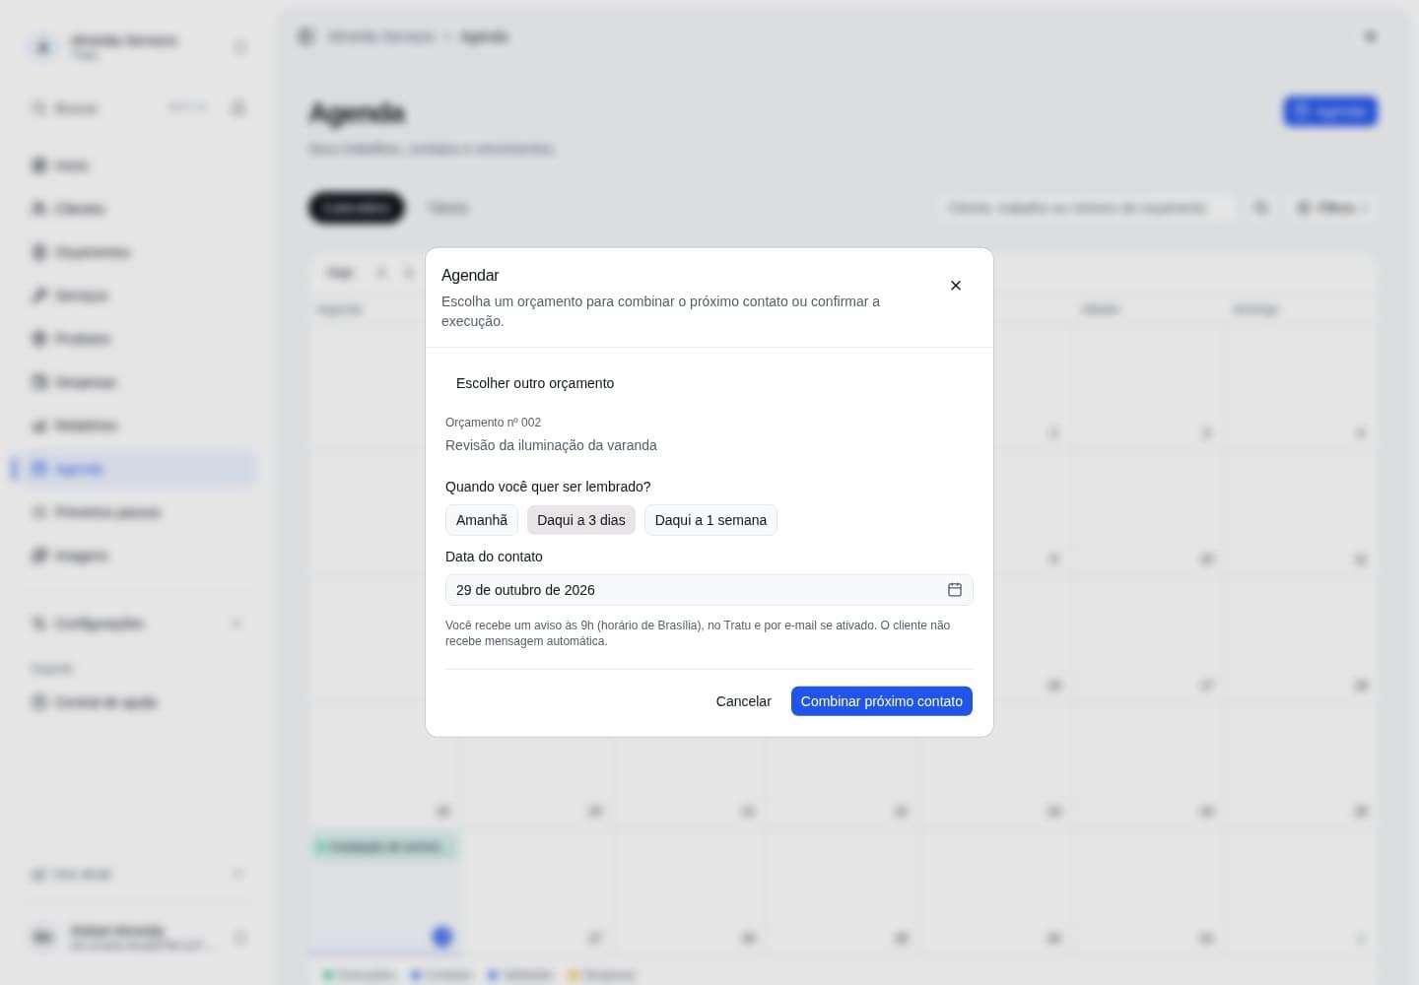The width and height of the screenshot is (1419, 985).
Task: Open the '29 de outubro de 2026' date field
Action: click(709, 590)
